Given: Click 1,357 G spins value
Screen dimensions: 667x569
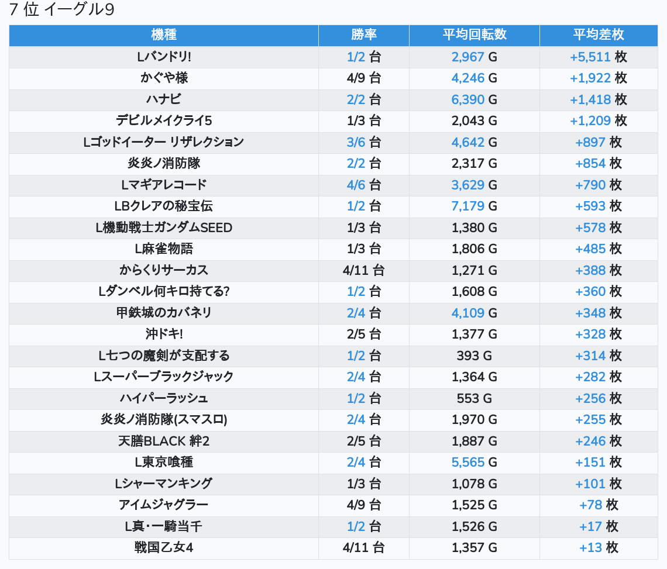Looking at the screenshot, I should click(475, 548).
